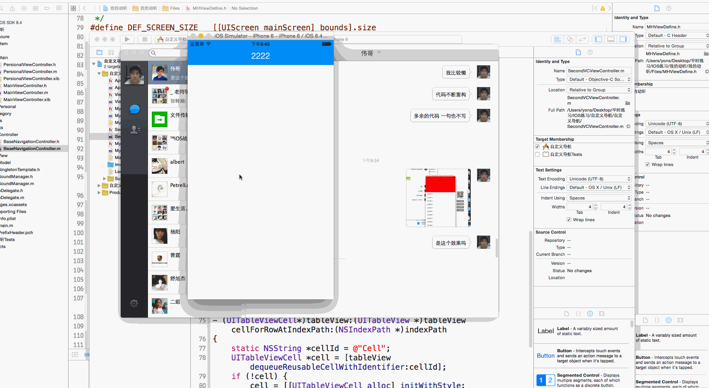The width and height of the screenshot is (709, 388).
Task: Open the chats bubble icon in sidebar
Action: (135, 109)
